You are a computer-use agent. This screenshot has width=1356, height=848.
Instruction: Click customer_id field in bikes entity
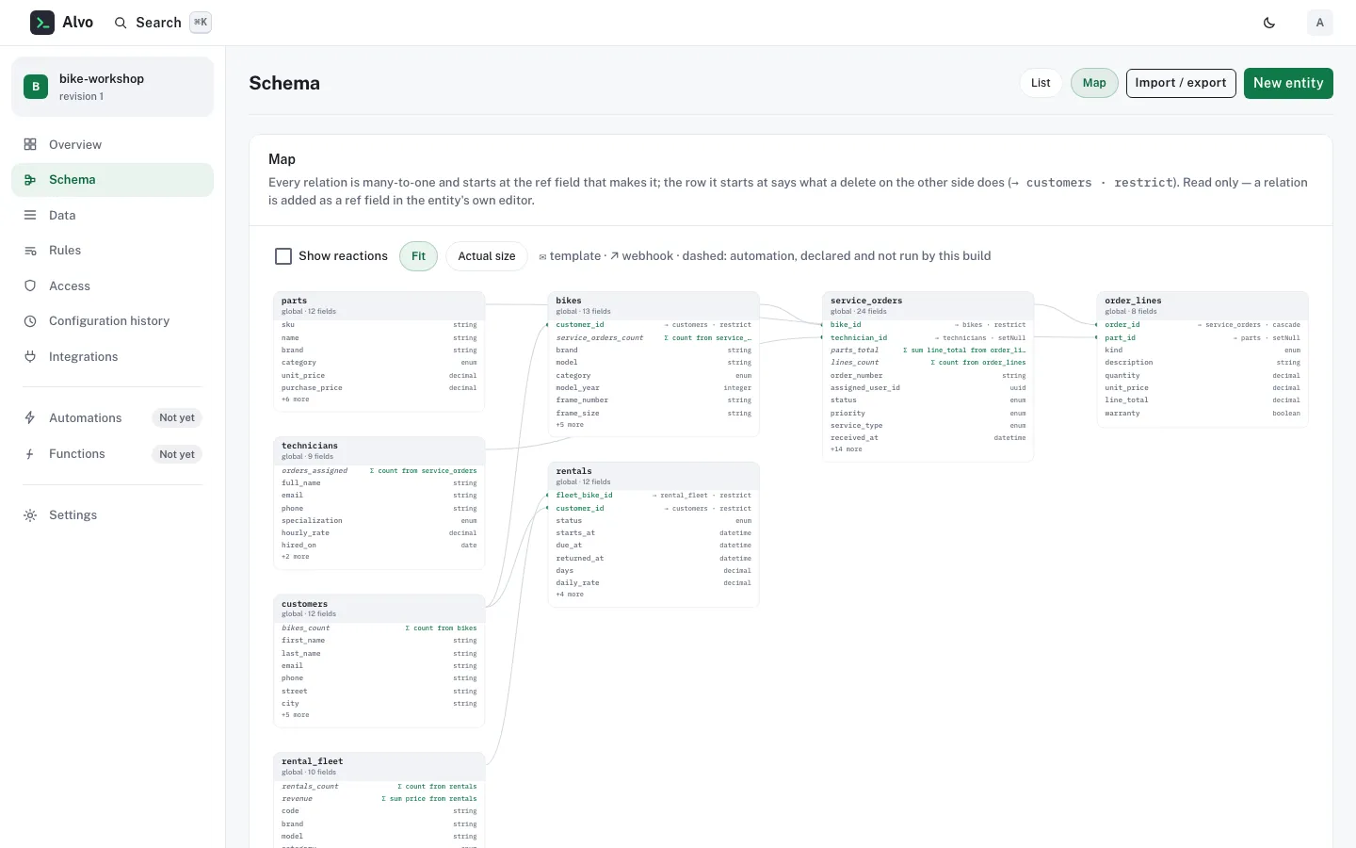pos(654,325)
